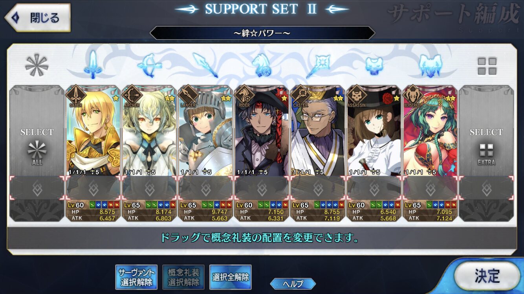Viewport: 524px width, 294px height.
Task: Click サーヴァント選択解除 button
Action: coord(136,277)
